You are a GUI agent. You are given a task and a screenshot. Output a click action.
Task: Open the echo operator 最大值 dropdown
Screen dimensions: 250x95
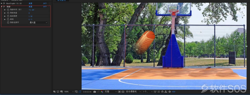tap(38, 23)
